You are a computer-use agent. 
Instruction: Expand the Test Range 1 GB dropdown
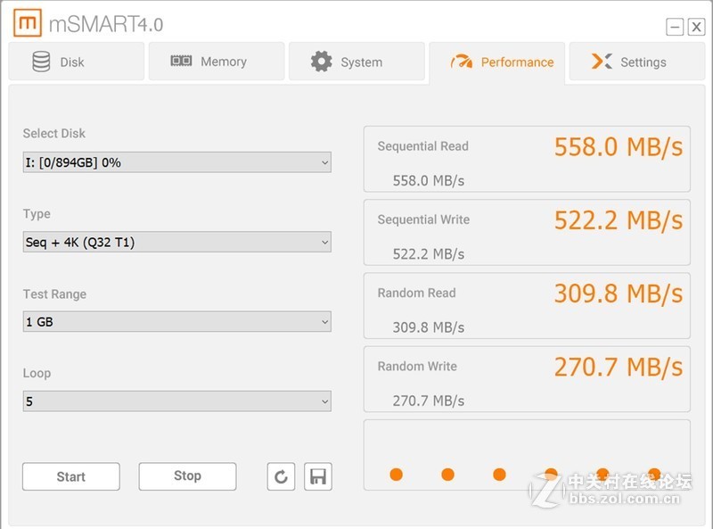pos(176,321)
